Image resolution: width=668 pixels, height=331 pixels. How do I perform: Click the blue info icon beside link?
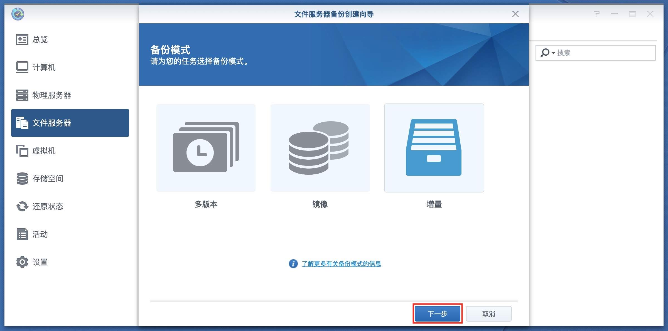coord(293,263)
